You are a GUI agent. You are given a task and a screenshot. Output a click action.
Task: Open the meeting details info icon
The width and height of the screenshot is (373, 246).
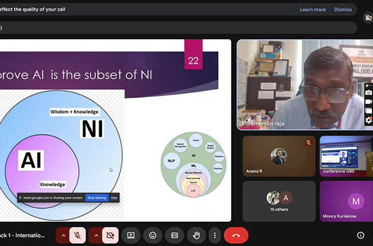360,235
